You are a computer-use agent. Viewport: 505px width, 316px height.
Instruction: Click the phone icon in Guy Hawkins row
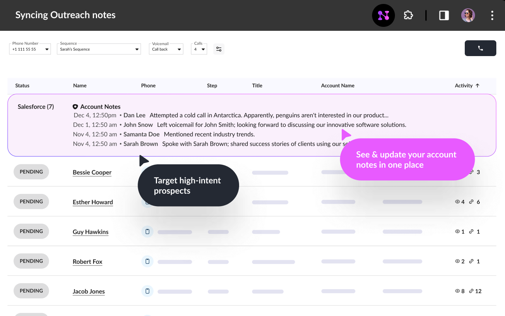click(x=147, y=231)
